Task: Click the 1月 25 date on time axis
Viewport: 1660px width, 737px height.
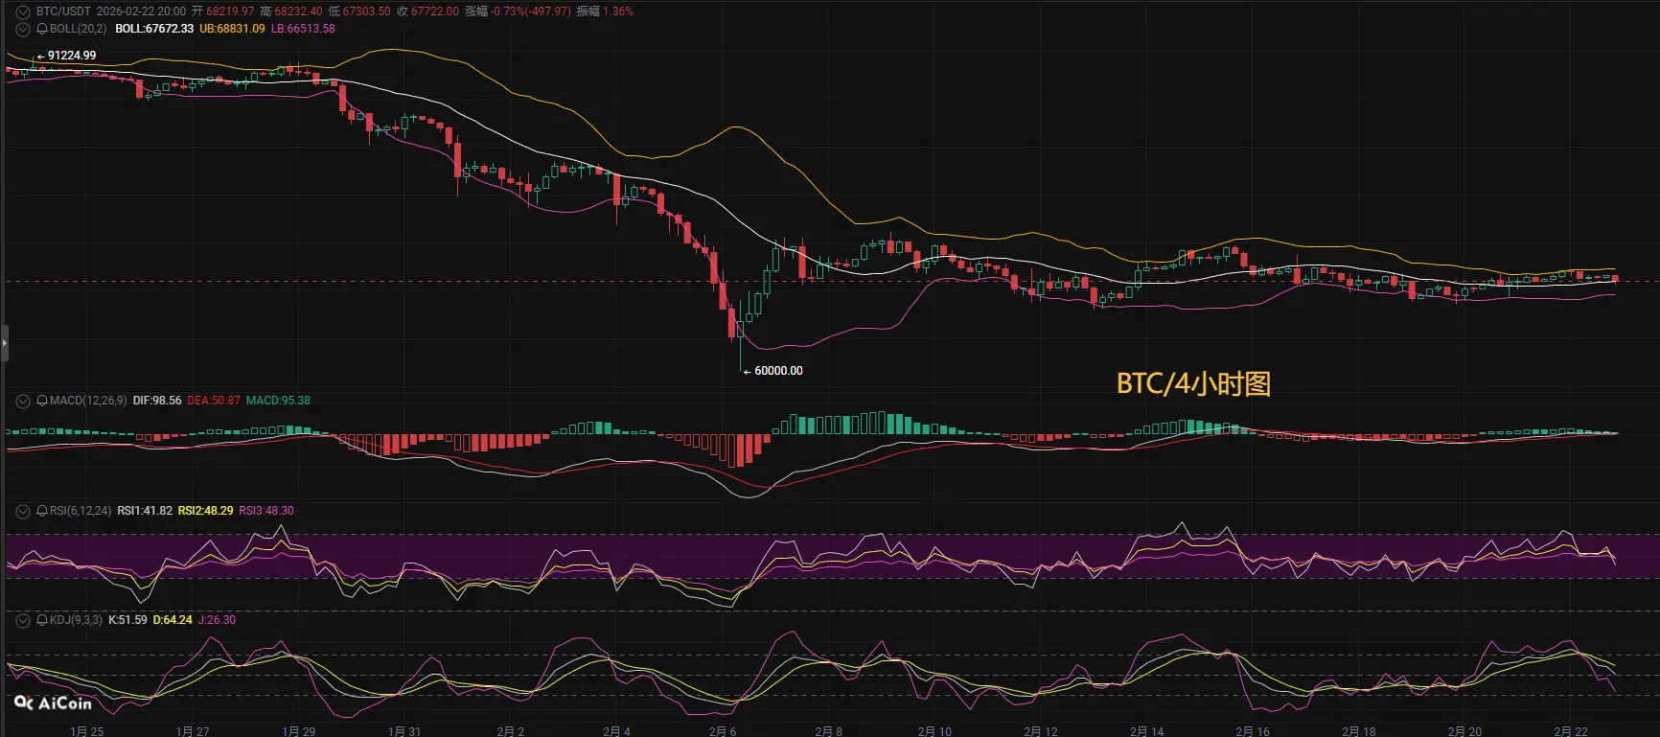Action: click(x=86, y=731)
